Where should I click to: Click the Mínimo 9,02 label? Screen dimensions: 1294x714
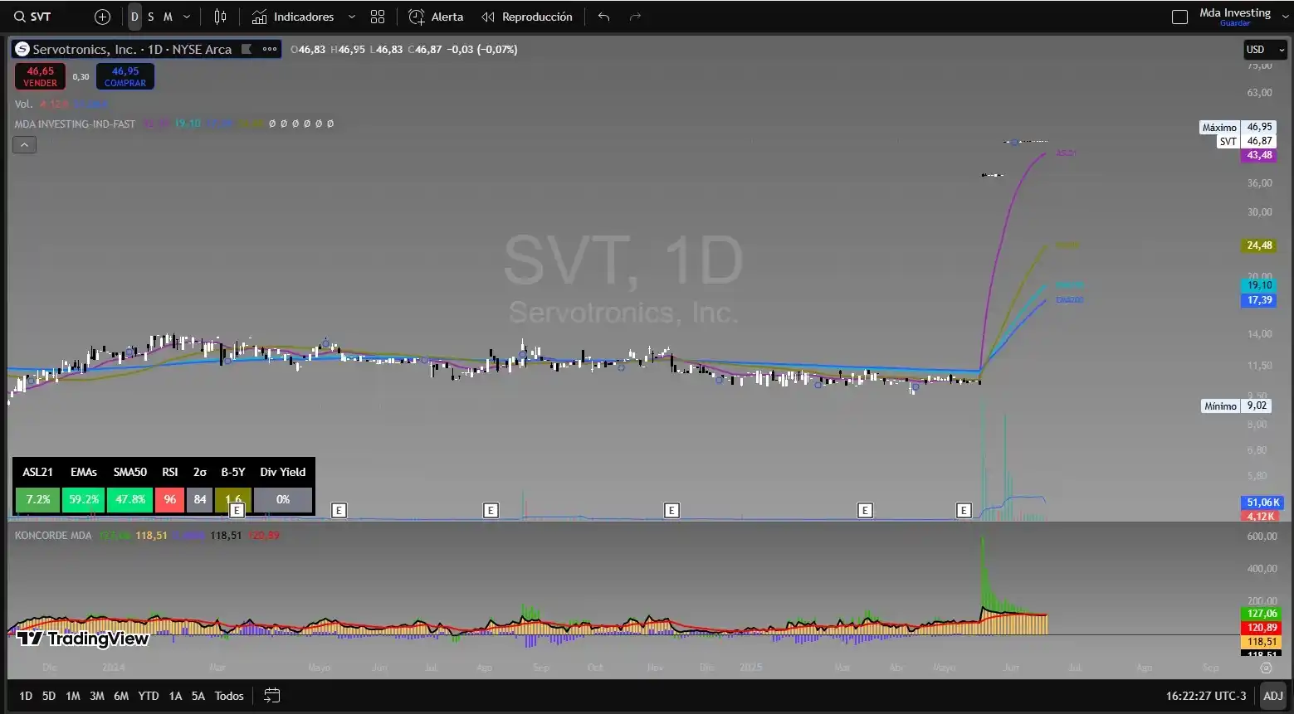[x=1237, y=406]
